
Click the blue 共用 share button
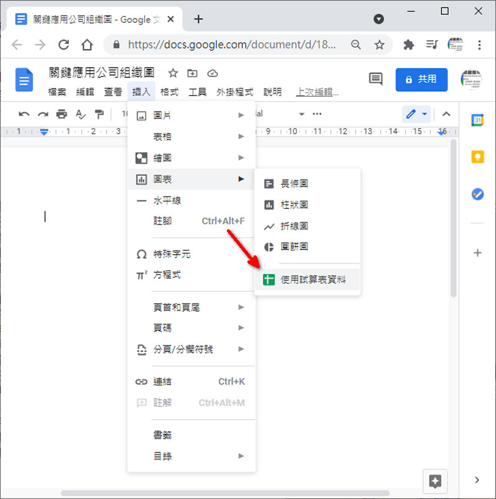click(x=421, y=79)
